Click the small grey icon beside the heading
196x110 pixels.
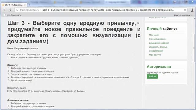click(138, 23)
